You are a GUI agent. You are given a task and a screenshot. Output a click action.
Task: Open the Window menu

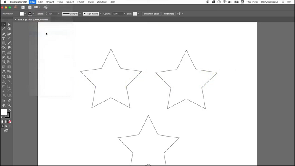point(102,2)
